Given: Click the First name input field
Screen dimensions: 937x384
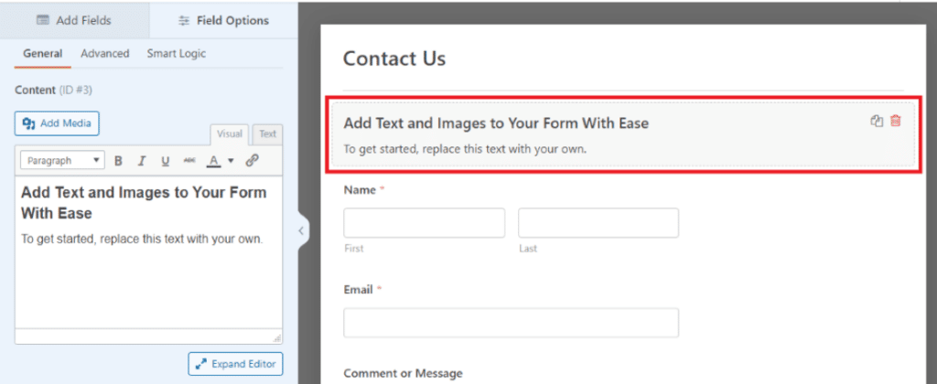Looking at the screenshot, I should pos(424,223).
